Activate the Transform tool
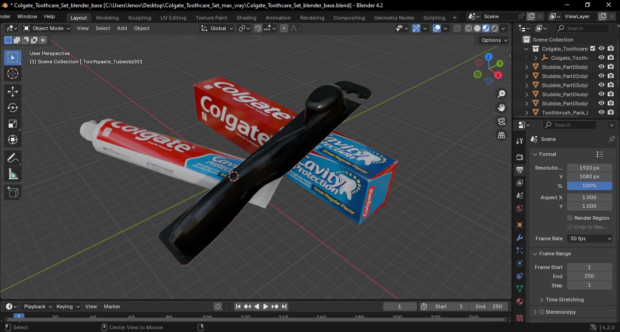The height and width of the screenshot is (332, 620). click(13, 140)
